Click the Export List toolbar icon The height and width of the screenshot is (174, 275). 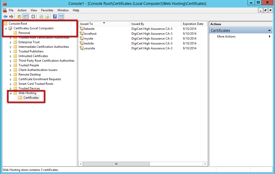(x=47, y=17)
